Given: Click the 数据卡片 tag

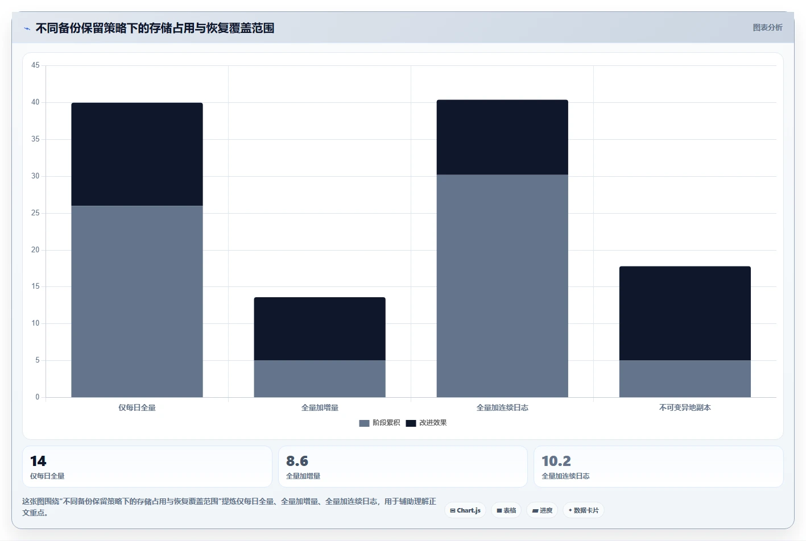Looking at the screenshot, I should point(583,510).
